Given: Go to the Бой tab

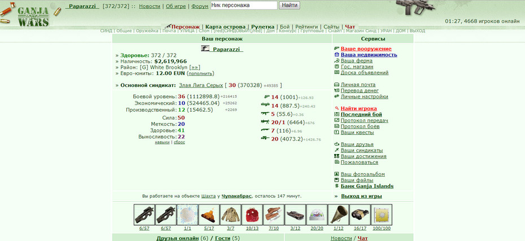Looking at the screenshot, I should (285, 27).
